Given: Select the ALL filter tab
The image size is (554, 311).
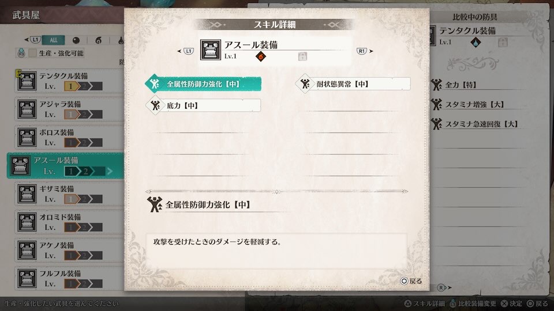Looking at the screenshot, I should (53, 40).
